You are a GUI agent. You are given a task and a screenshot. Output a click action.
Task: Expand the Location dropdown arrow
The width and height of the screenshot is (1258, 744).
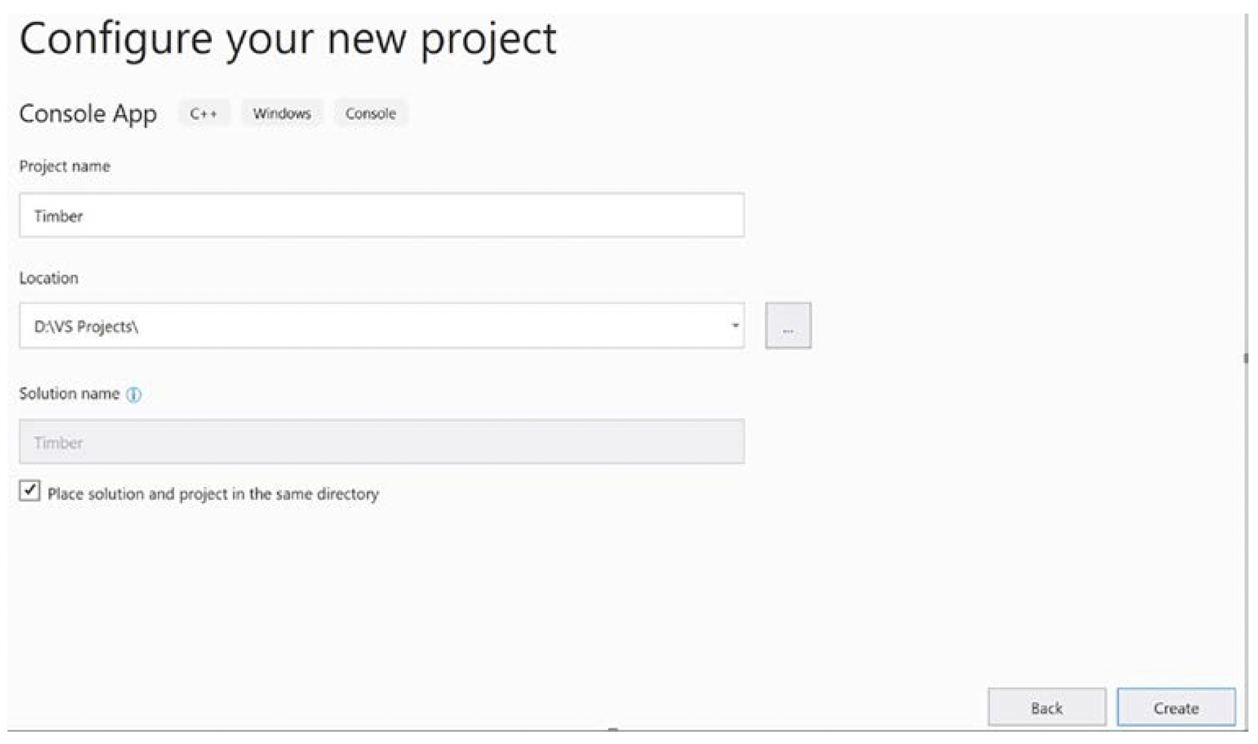735,326
